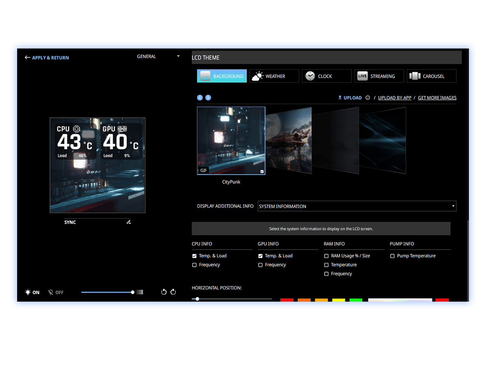Show previous background images with left arrow
The width and height of the screenshot is (486, 385).
(200, 98)
